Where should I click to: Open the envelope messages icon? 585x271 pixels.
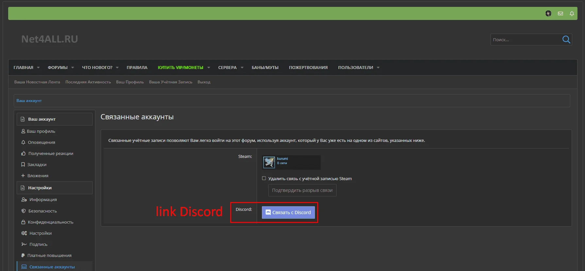(560, 13)
